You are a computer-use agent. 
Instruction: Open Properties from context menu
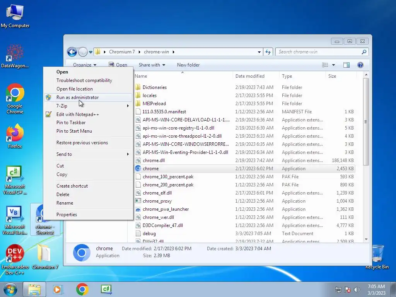click(x=67, y=215)
